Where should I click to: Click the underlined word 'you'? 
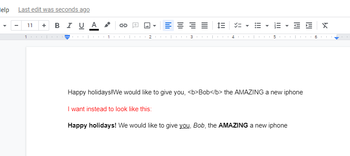coord(184,126)
